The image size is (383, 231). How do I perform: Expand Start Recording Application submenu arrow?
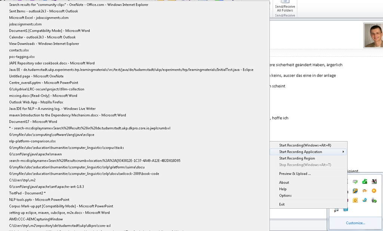(x=343, y=152)
